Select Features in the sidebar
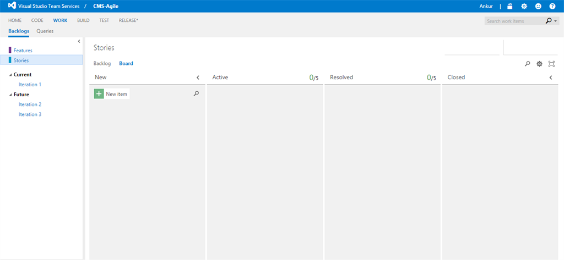Image resolution: width=564 pixels, height=260 pixels. 23,51
